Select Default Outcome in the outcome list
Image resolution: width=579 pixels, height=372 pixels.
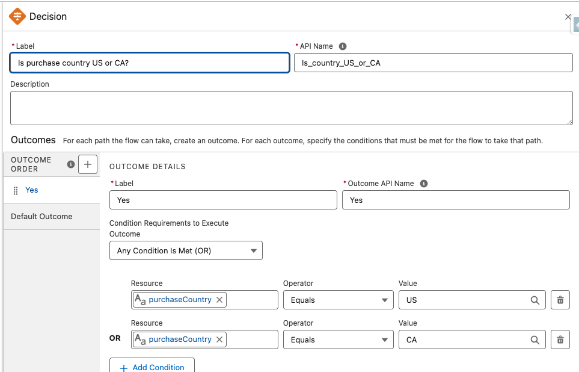point(52,216)
